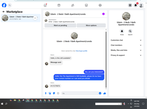Open the Windows taskbar search
Screen dimensions: 147x109
pos(6,104)
